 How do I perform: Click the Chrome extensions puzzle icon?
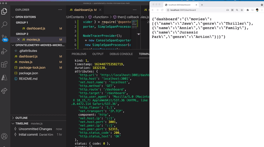247,10
